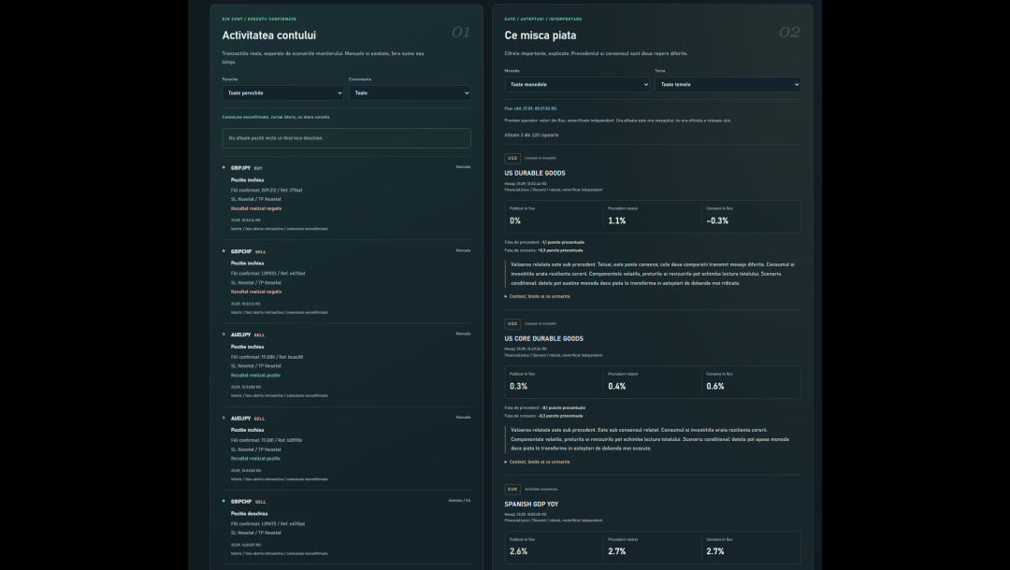Open the "Toate" Evenimente dropdown
The image size is (1010, 570).
pyautogui.click(x=410, y=93)
